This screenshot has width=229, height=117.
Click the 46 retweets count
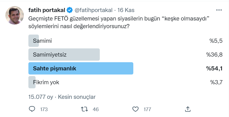(96, 109)
